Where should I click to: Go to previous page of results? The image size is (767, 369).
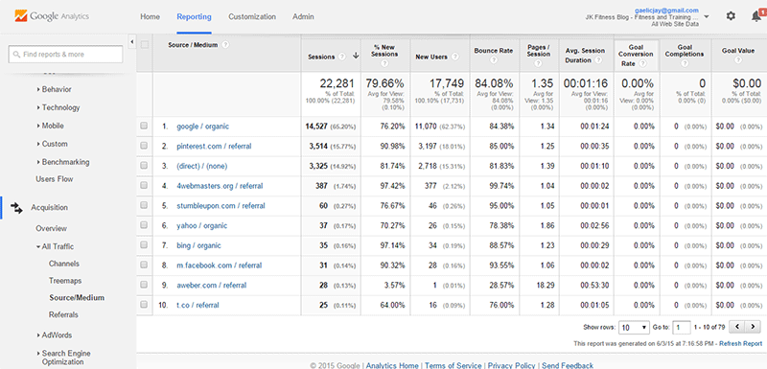736,327
